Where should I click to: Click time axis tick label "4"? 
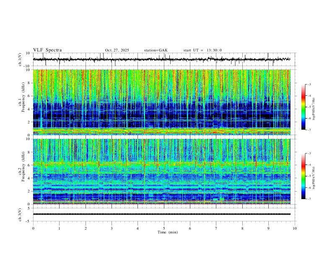tap(137, 228)
